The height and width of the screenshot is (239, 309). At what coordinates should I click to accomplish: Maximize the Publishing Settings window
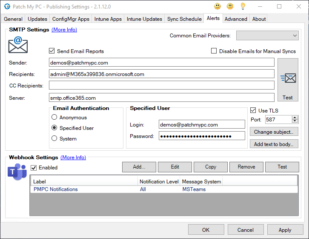point(279,6)
